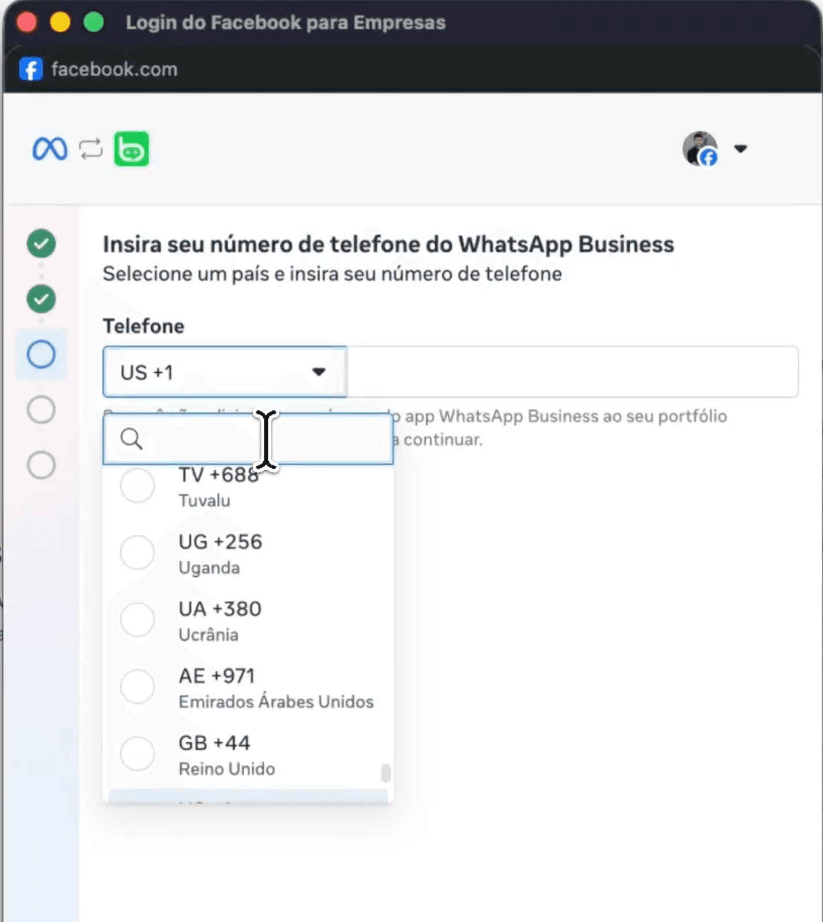Select the Uganda UG +256 radio button
The width and height of the screenshot is (823, 922).
tap(137, 552)
